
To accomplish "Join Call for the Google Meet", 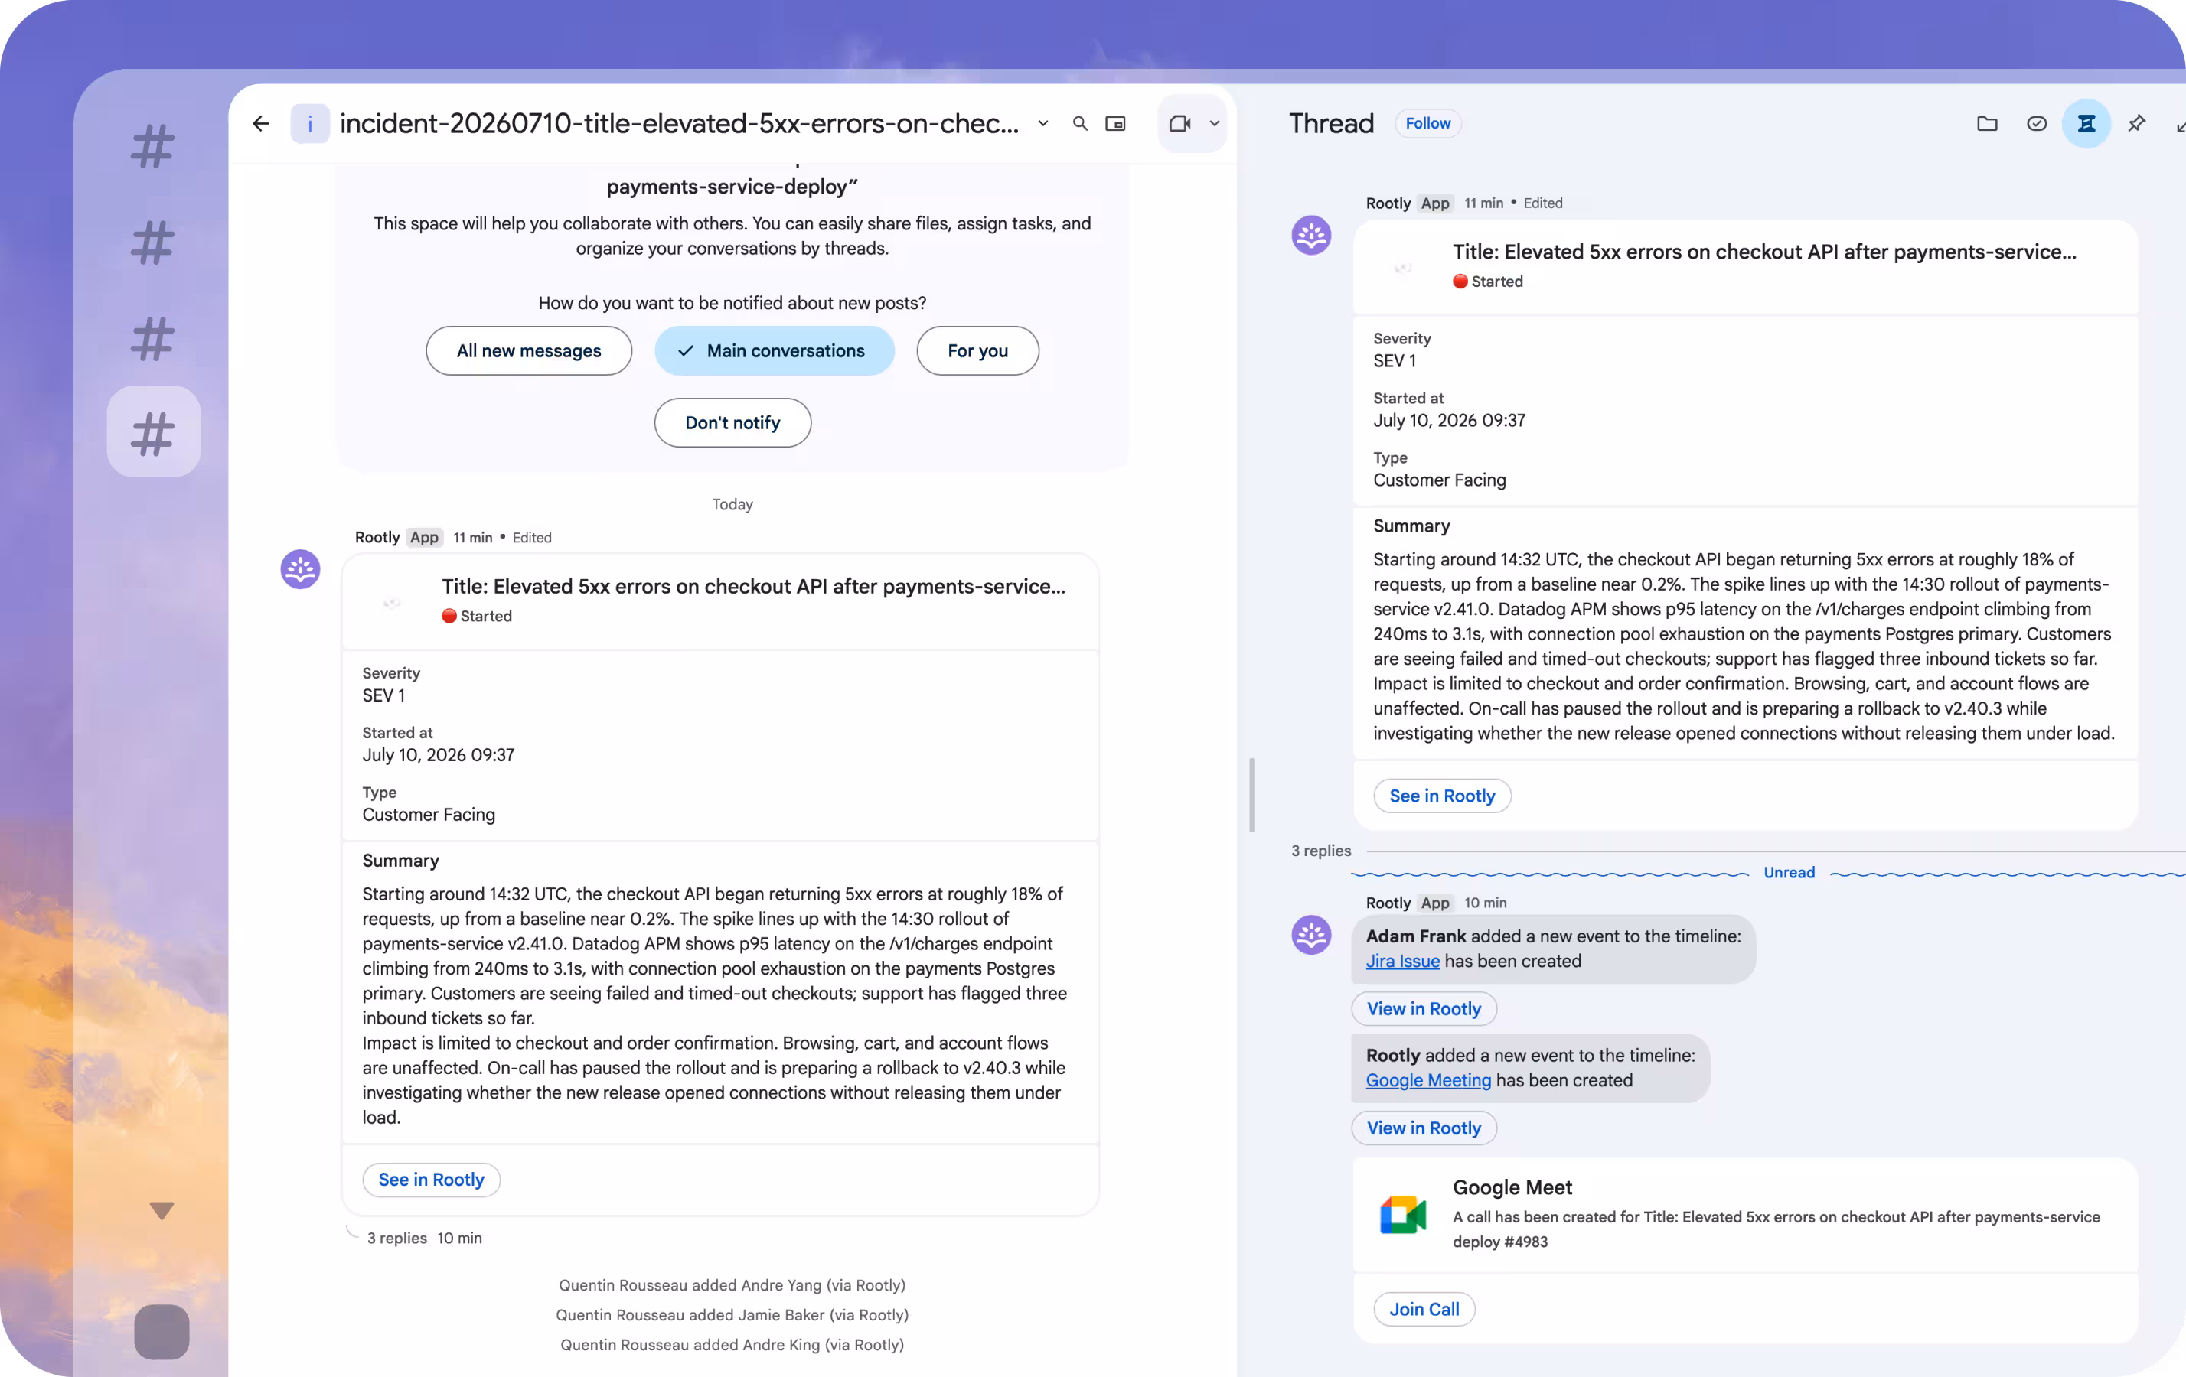I will pyautogui.click(x=1424, y=1309).
